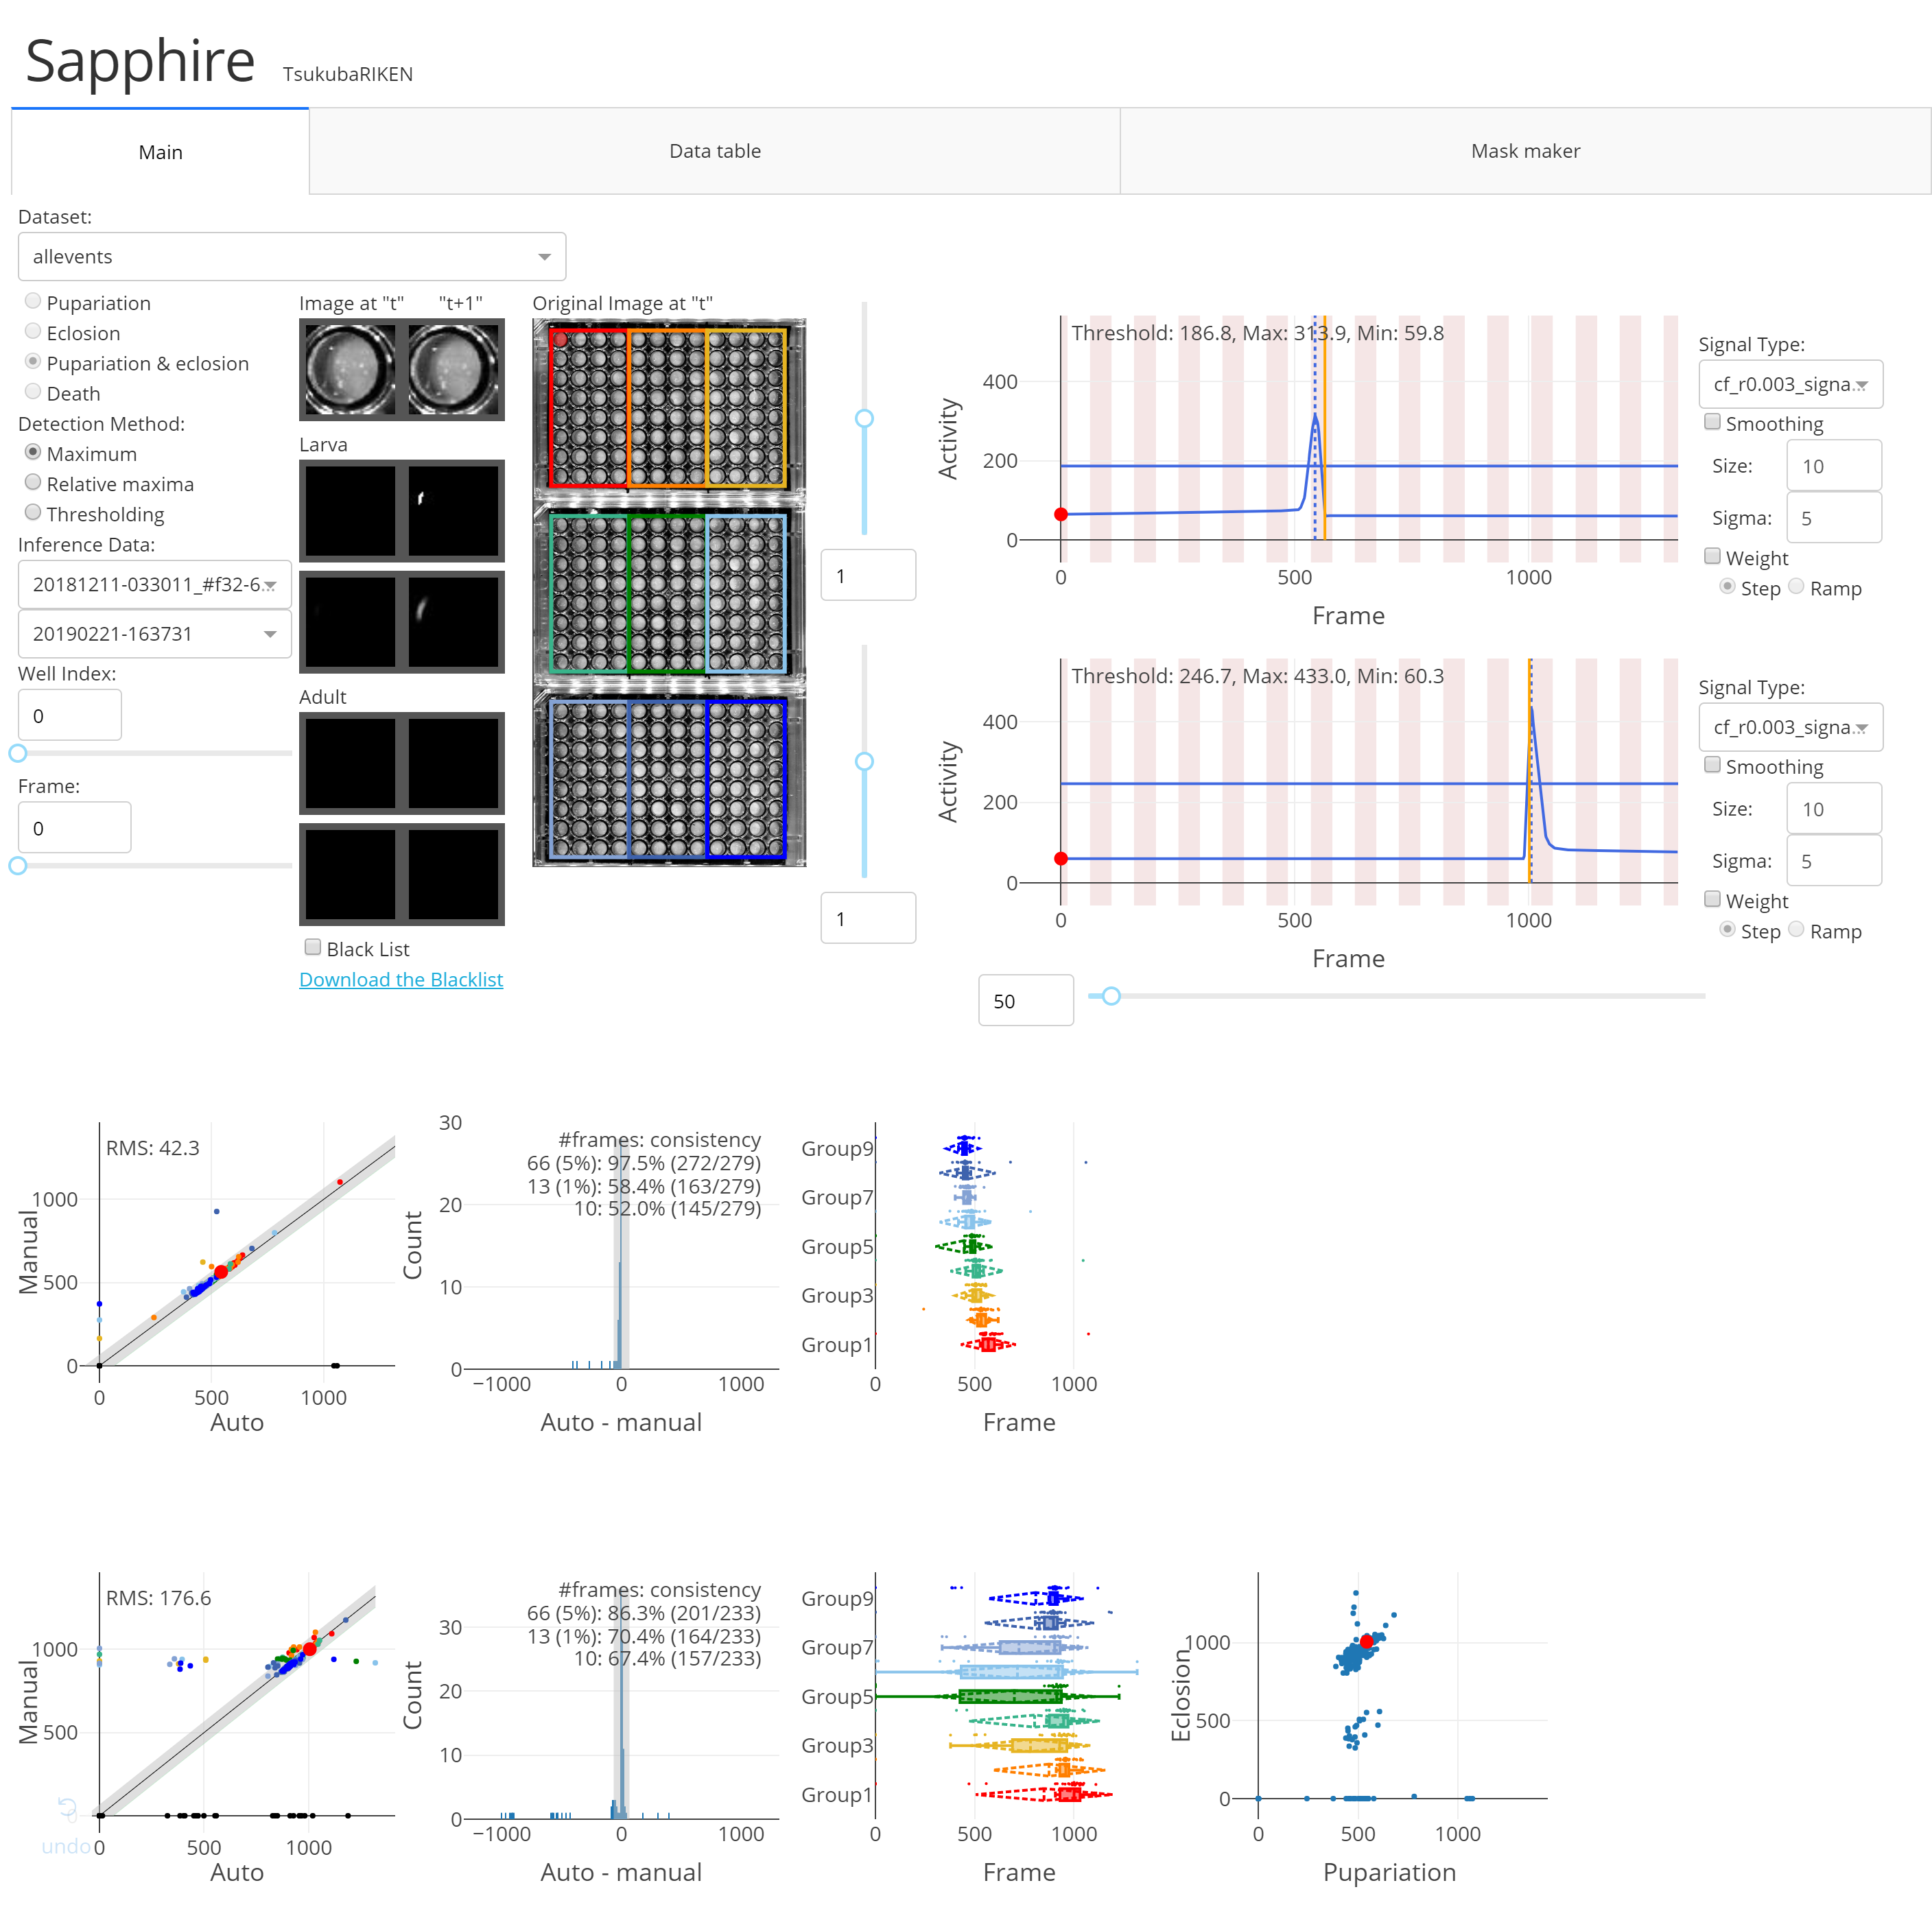The width and height of the screenshot is (1932, 1907).
Task: Open the upper Signal Type dropdown
Action: (1789, 385)
